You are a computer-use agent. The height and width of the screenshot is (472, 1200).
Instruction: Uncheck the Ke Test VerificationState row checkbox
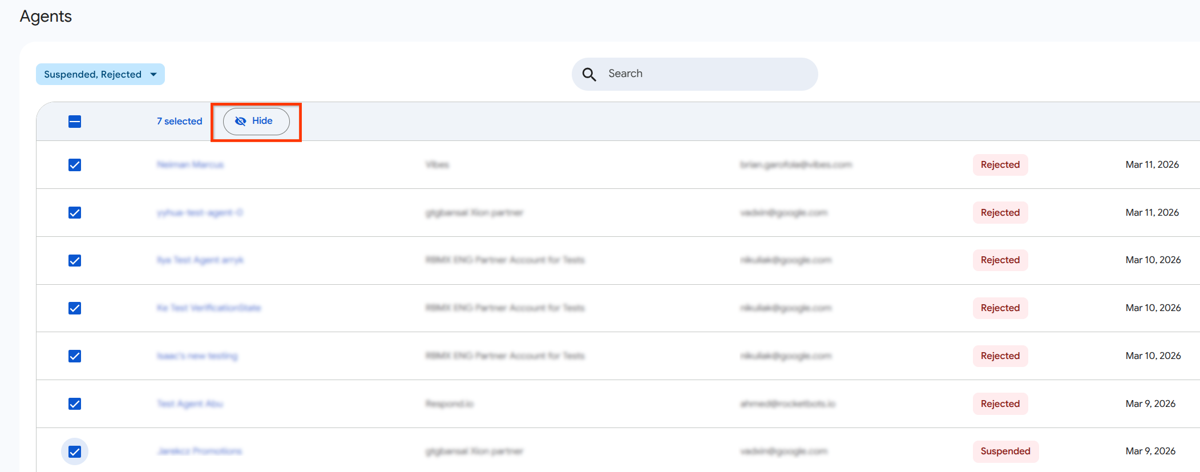click(x=75, y=308)
